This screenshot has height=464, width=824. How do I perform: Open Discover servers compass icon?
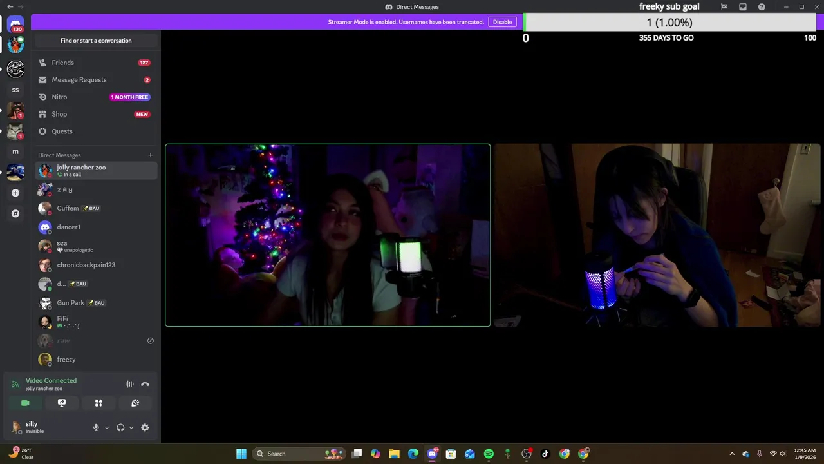pyautogui.click(x=15, y=213)
